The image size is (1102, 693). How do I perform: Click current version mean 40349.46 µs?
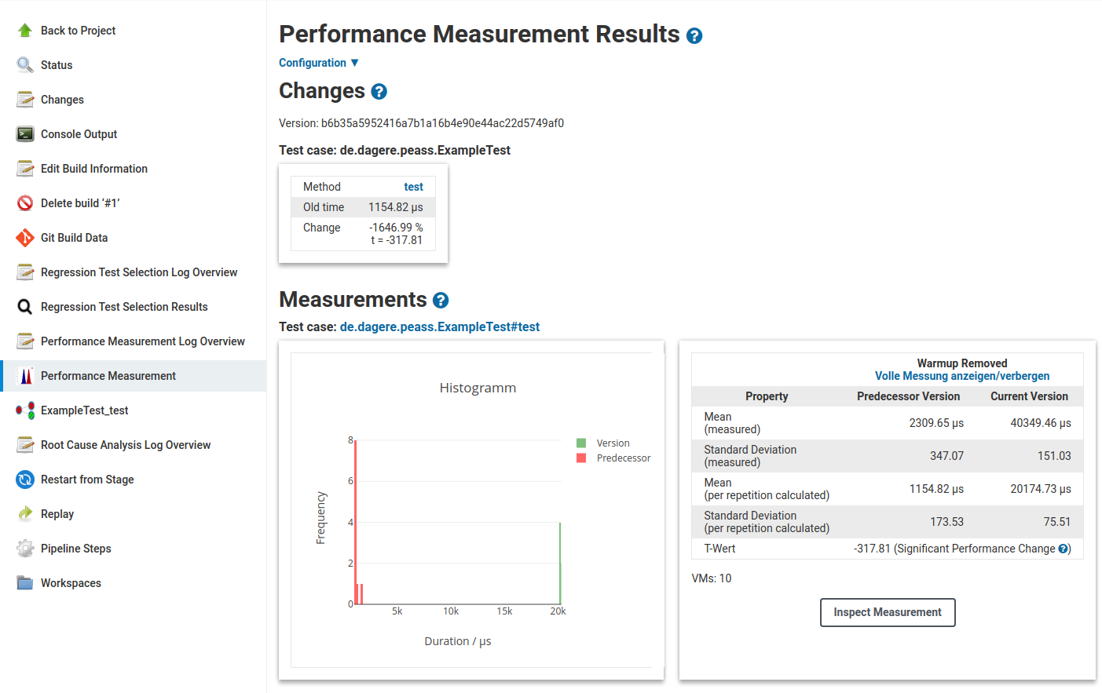(1041, 423)
